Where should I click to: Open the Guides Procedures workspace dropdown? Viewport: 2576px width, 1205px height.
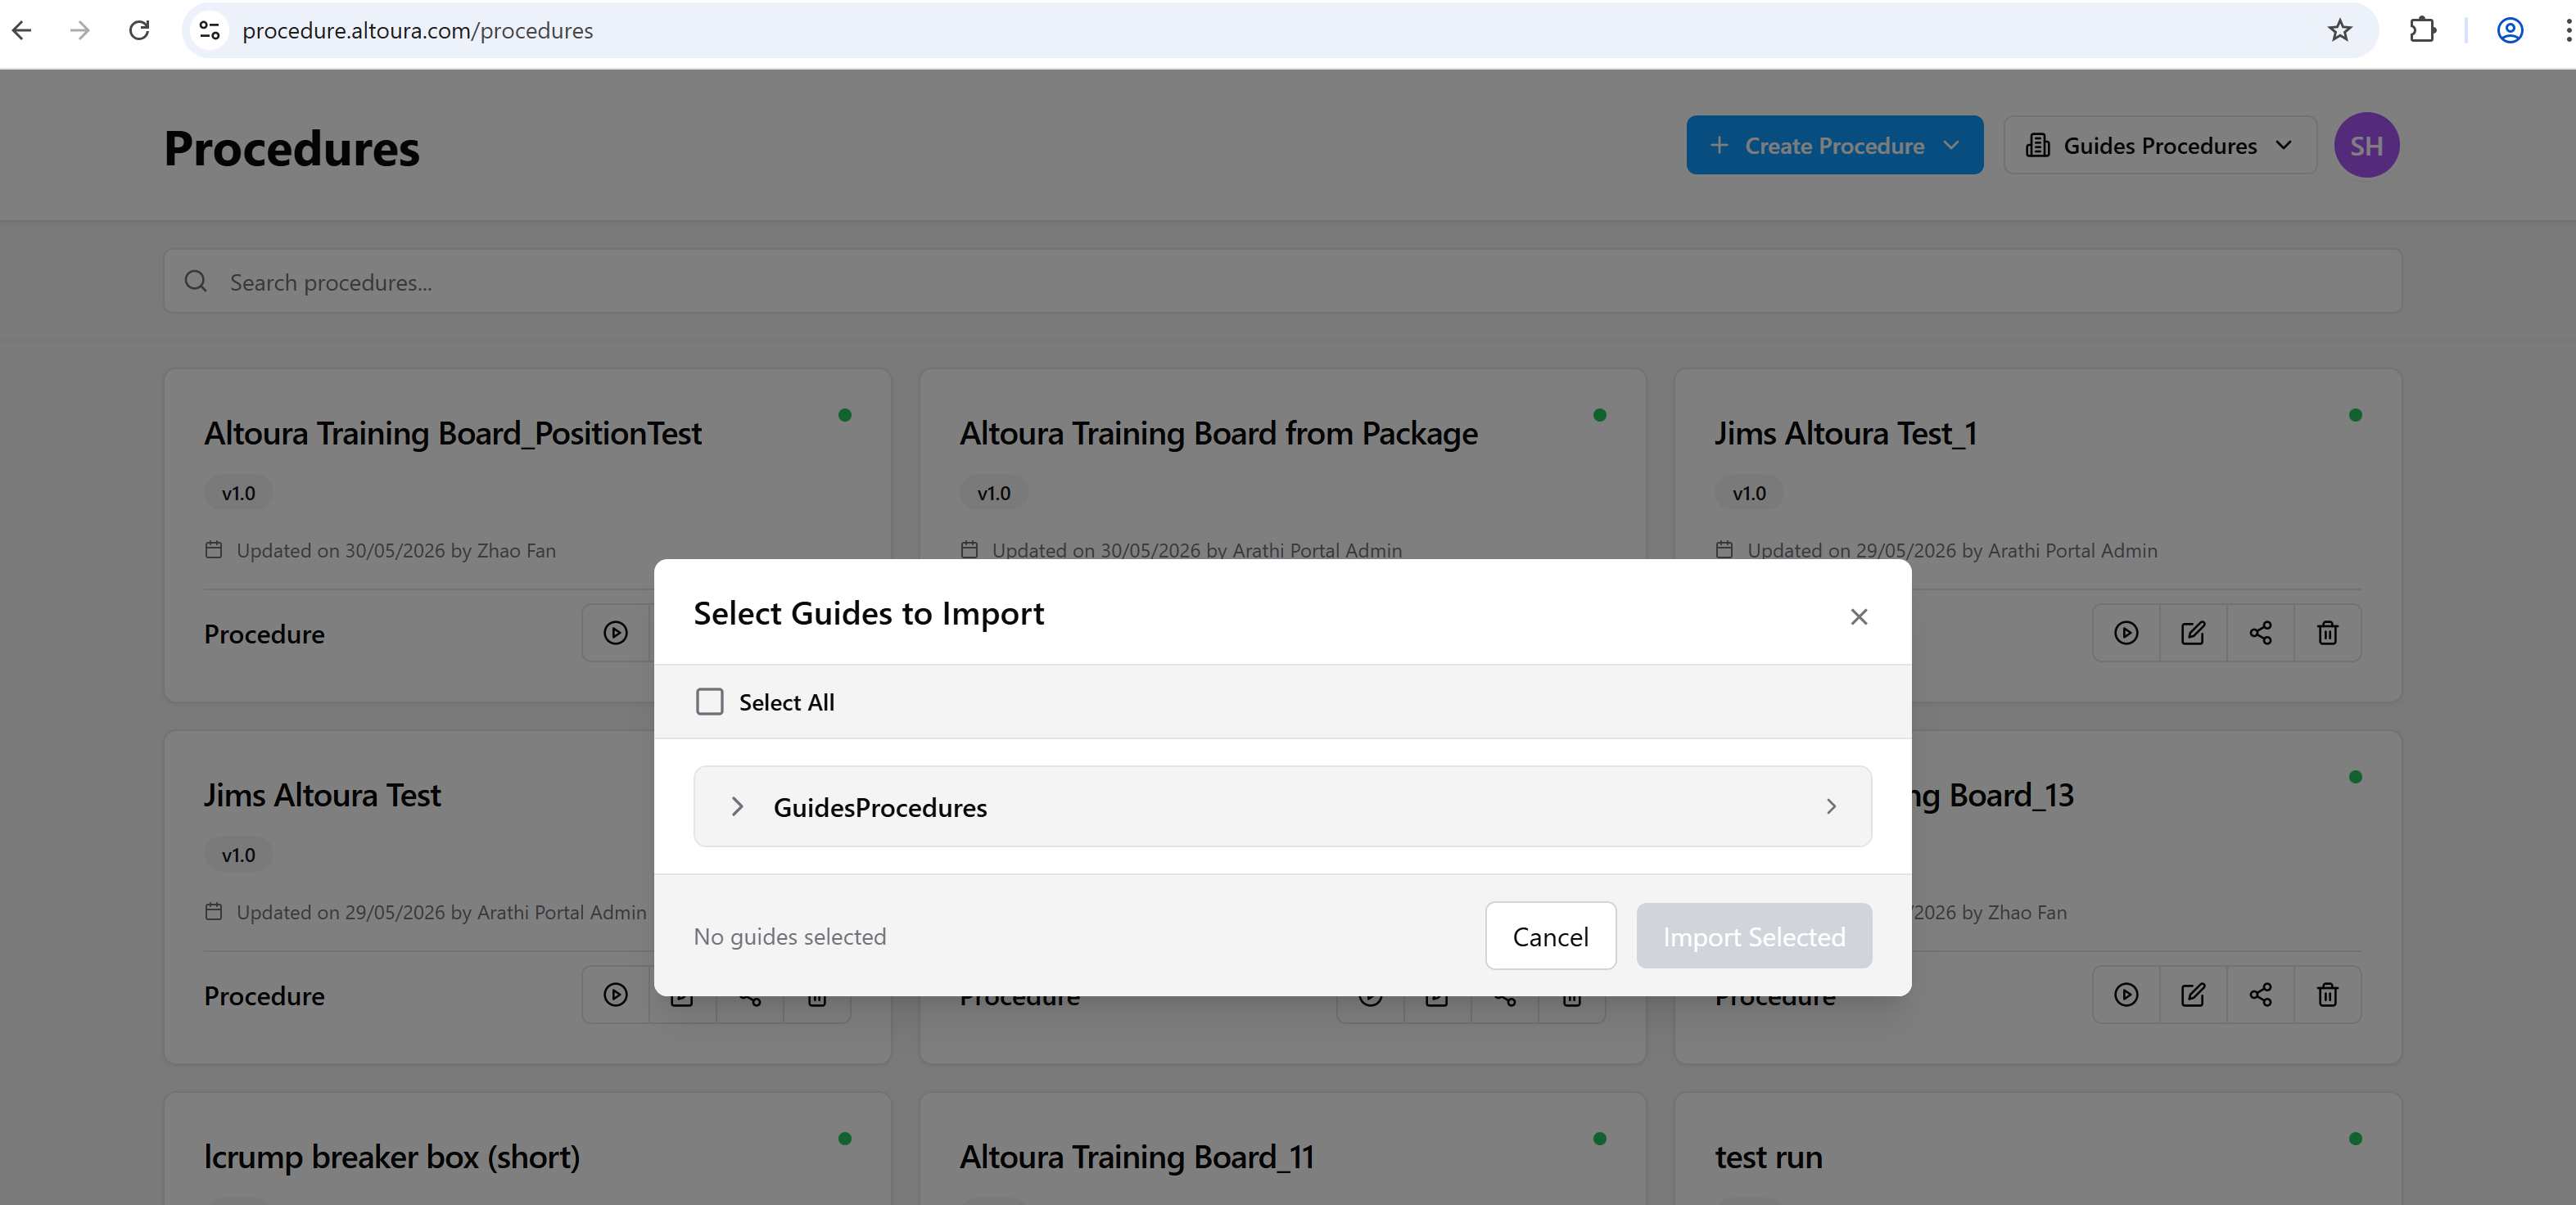[2159, 145]
